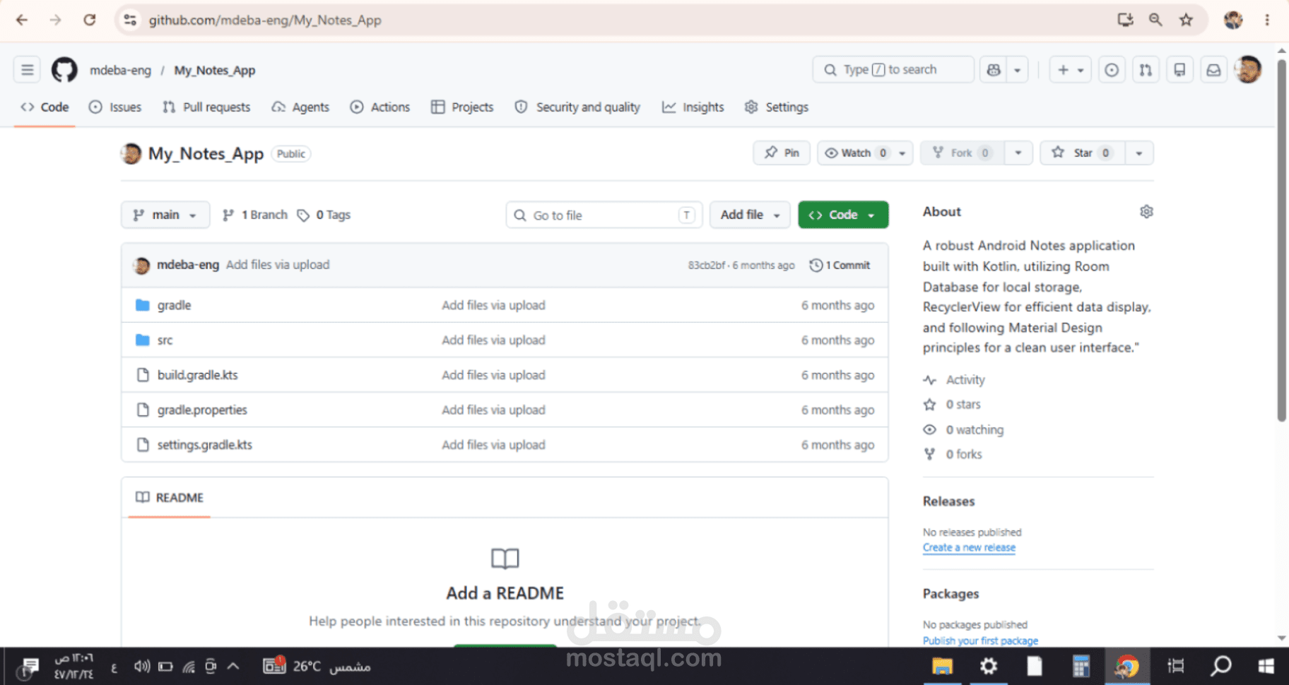This screenshot has width=1289, height=685.
Task: Open the Agents tab
Action: tap(300, 107)
